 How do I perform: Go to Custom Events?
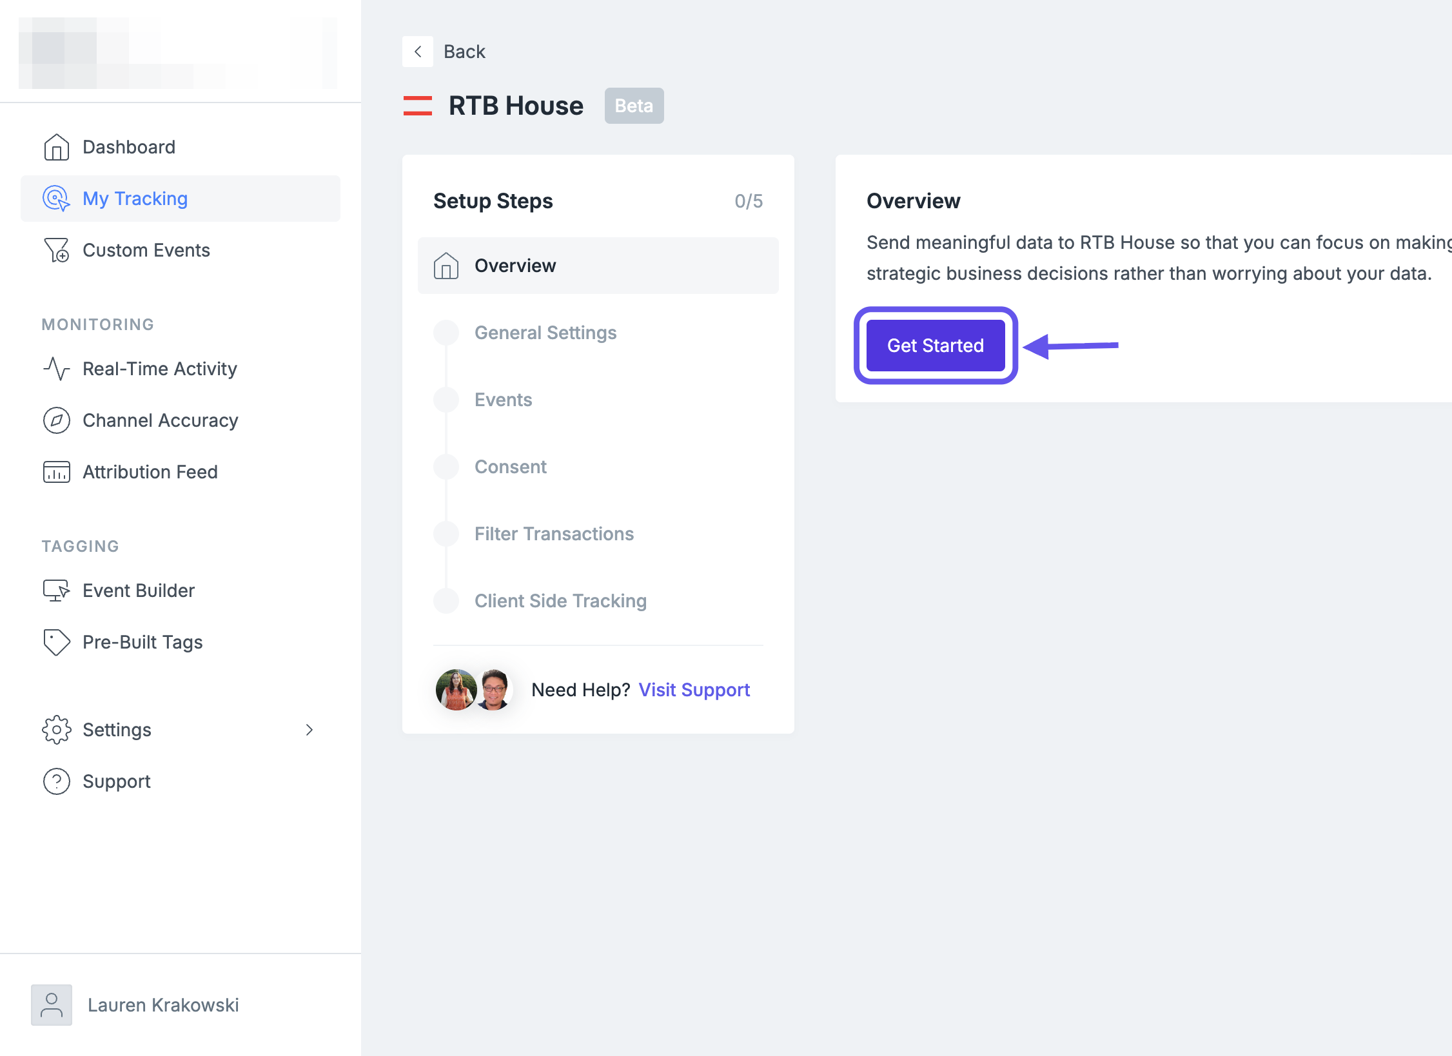[181, 250]
